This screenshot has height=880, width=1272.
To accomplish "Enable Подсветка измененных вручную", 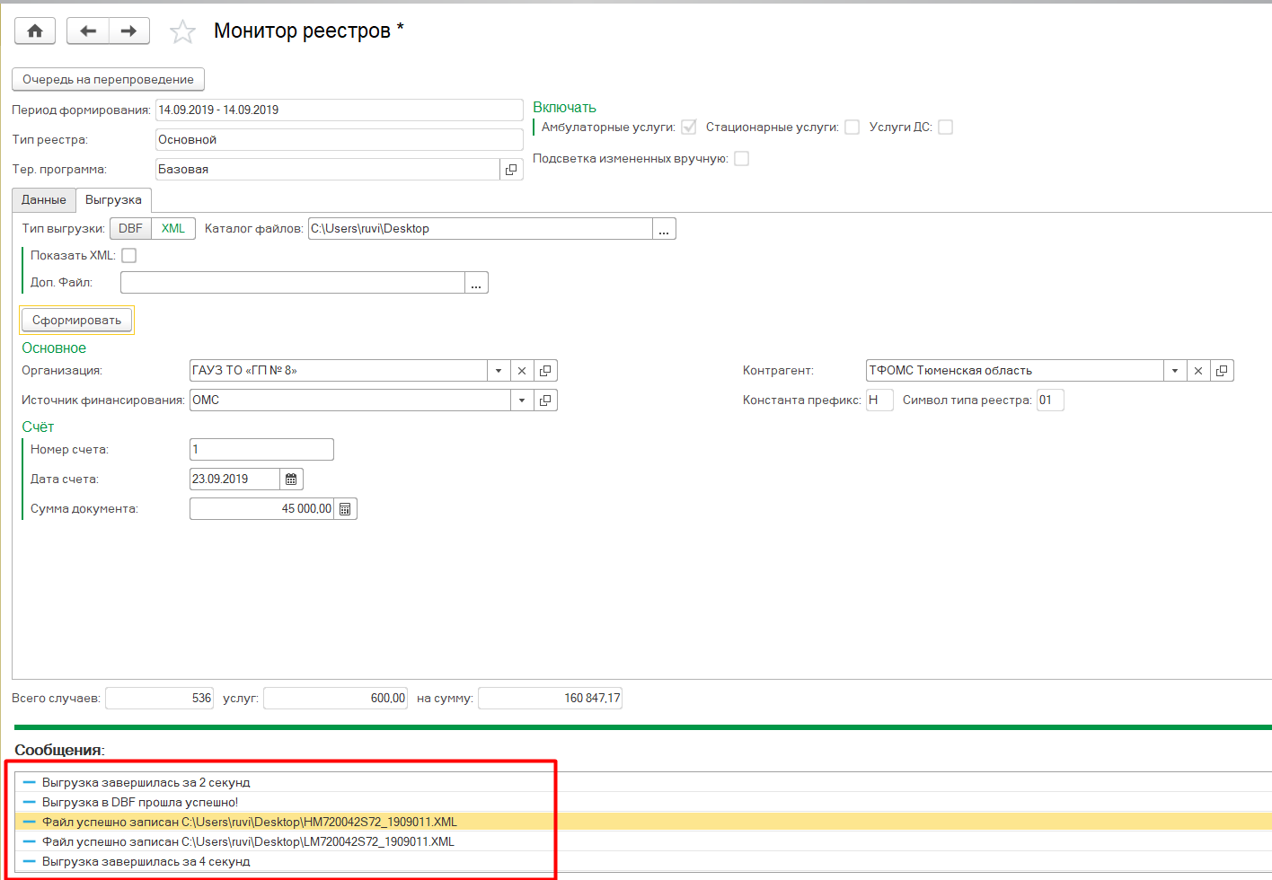I will point(741,159).
